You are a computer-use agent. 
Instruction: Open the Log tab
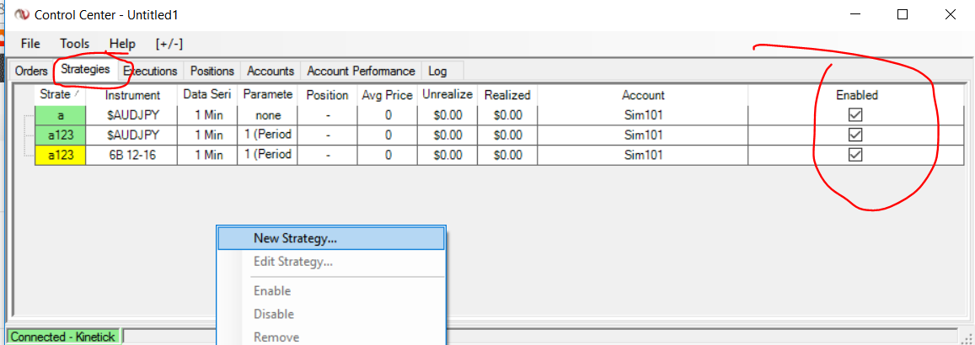point(437,72)
